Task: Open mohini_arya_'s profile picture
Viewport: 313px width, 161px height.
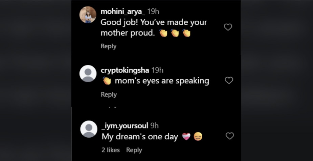Action: pos(88,15)
